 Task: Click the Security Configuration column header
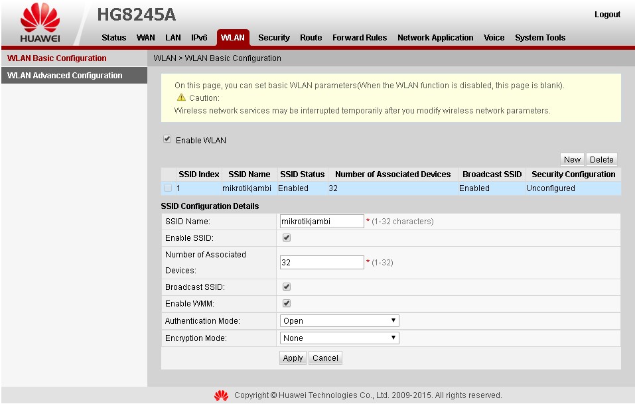(573, 174)
